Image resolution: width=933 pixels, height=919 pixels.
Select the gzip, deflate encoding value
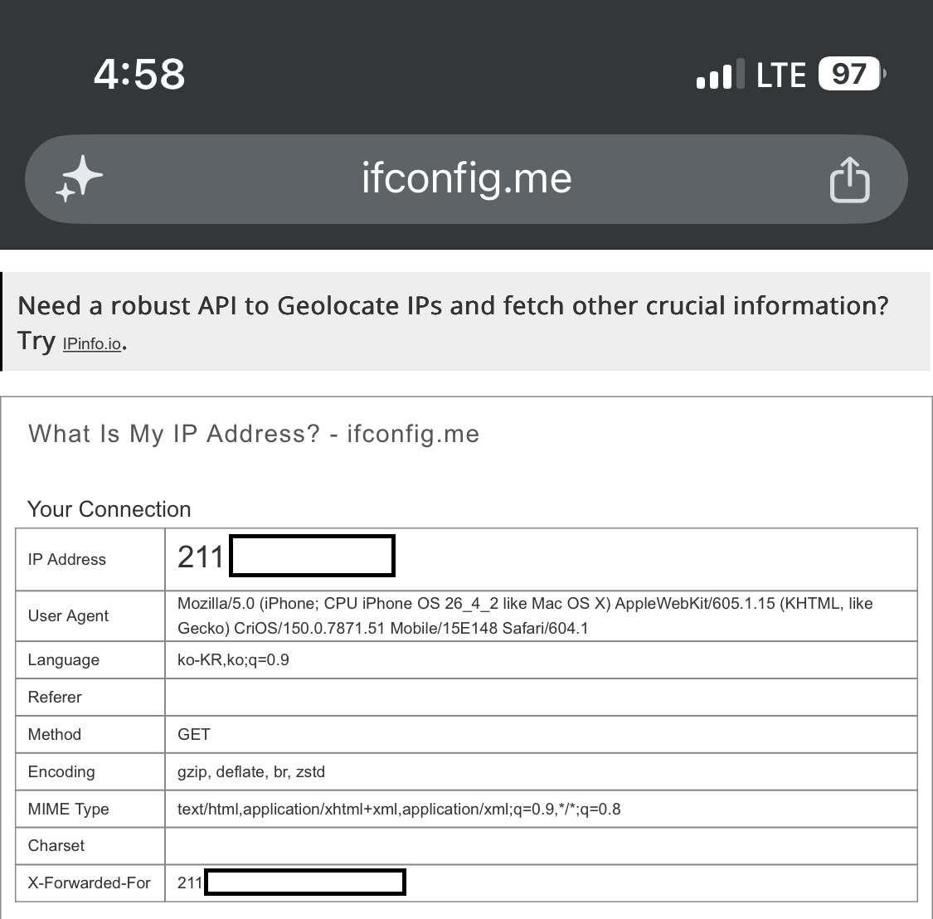[251, 771]
